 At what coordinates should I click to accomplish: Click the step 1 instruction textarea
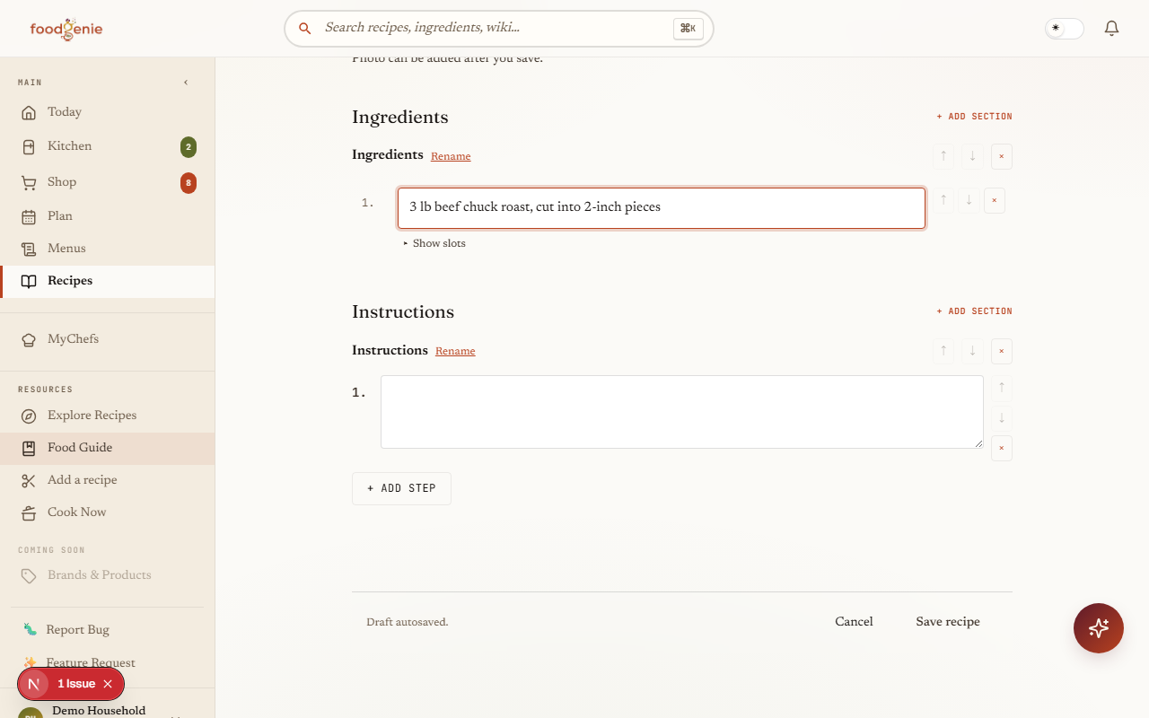(682, 412)
